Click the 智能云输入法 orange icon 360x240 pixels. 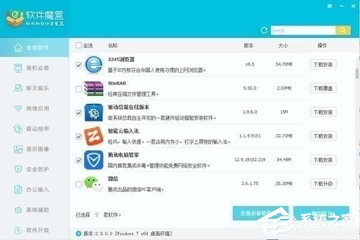(94, 136)
